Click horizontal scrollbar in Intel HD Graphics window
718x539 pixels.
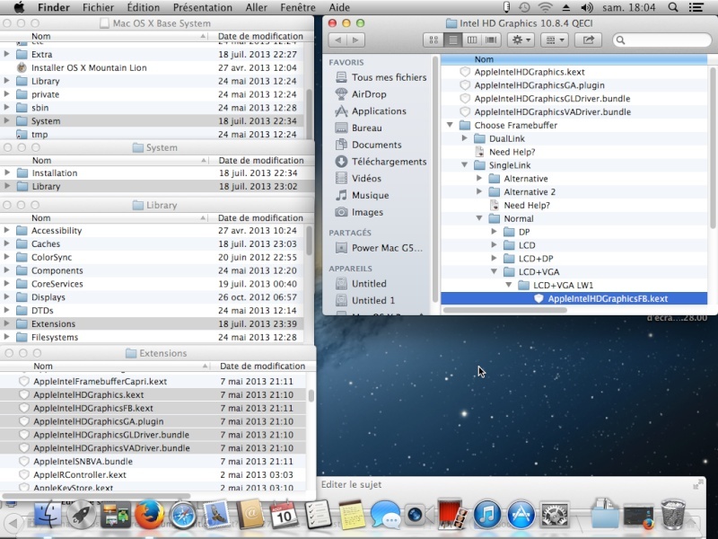(x=505, y=310)
